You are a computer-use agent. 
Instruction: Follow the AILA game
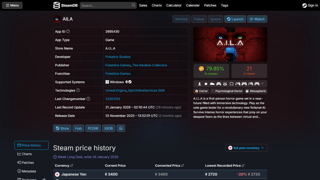coord(199,19)
